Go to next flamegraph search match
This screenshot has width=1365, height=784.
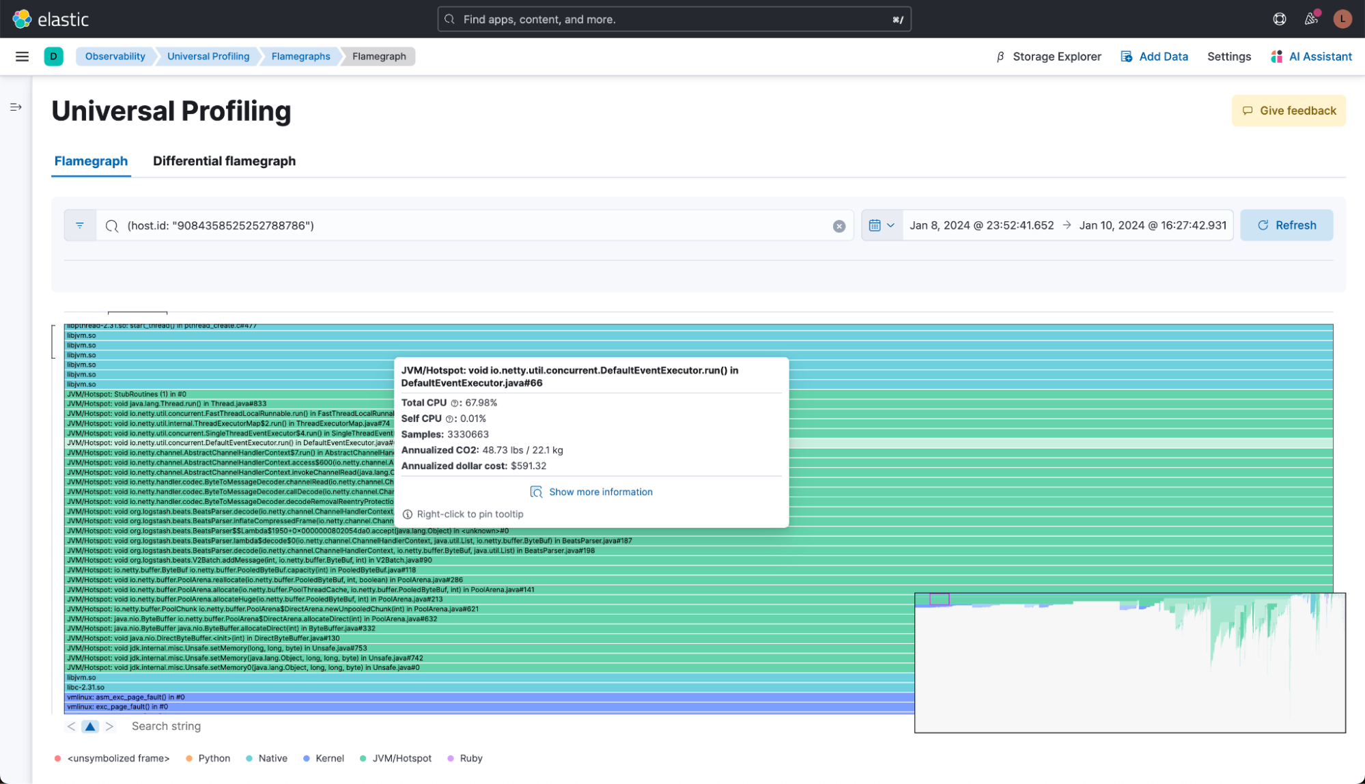[x=109, y=727]
